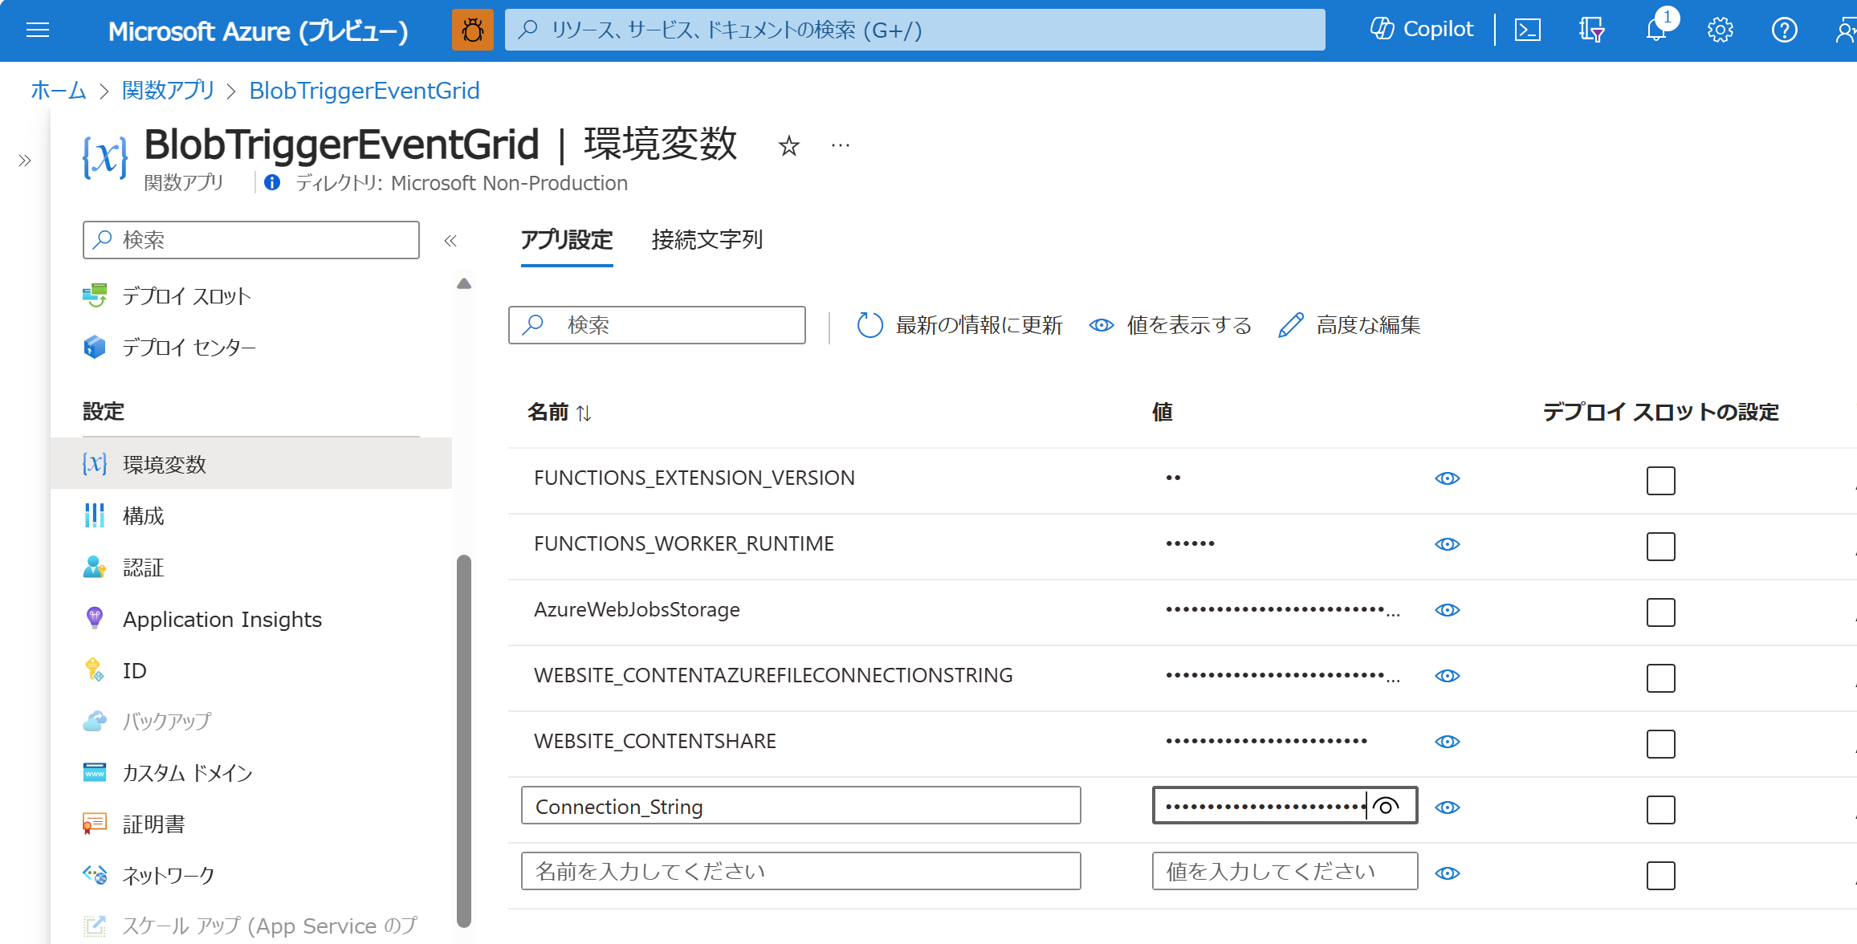Click 最新の情報に更新 refresh button

959,325
